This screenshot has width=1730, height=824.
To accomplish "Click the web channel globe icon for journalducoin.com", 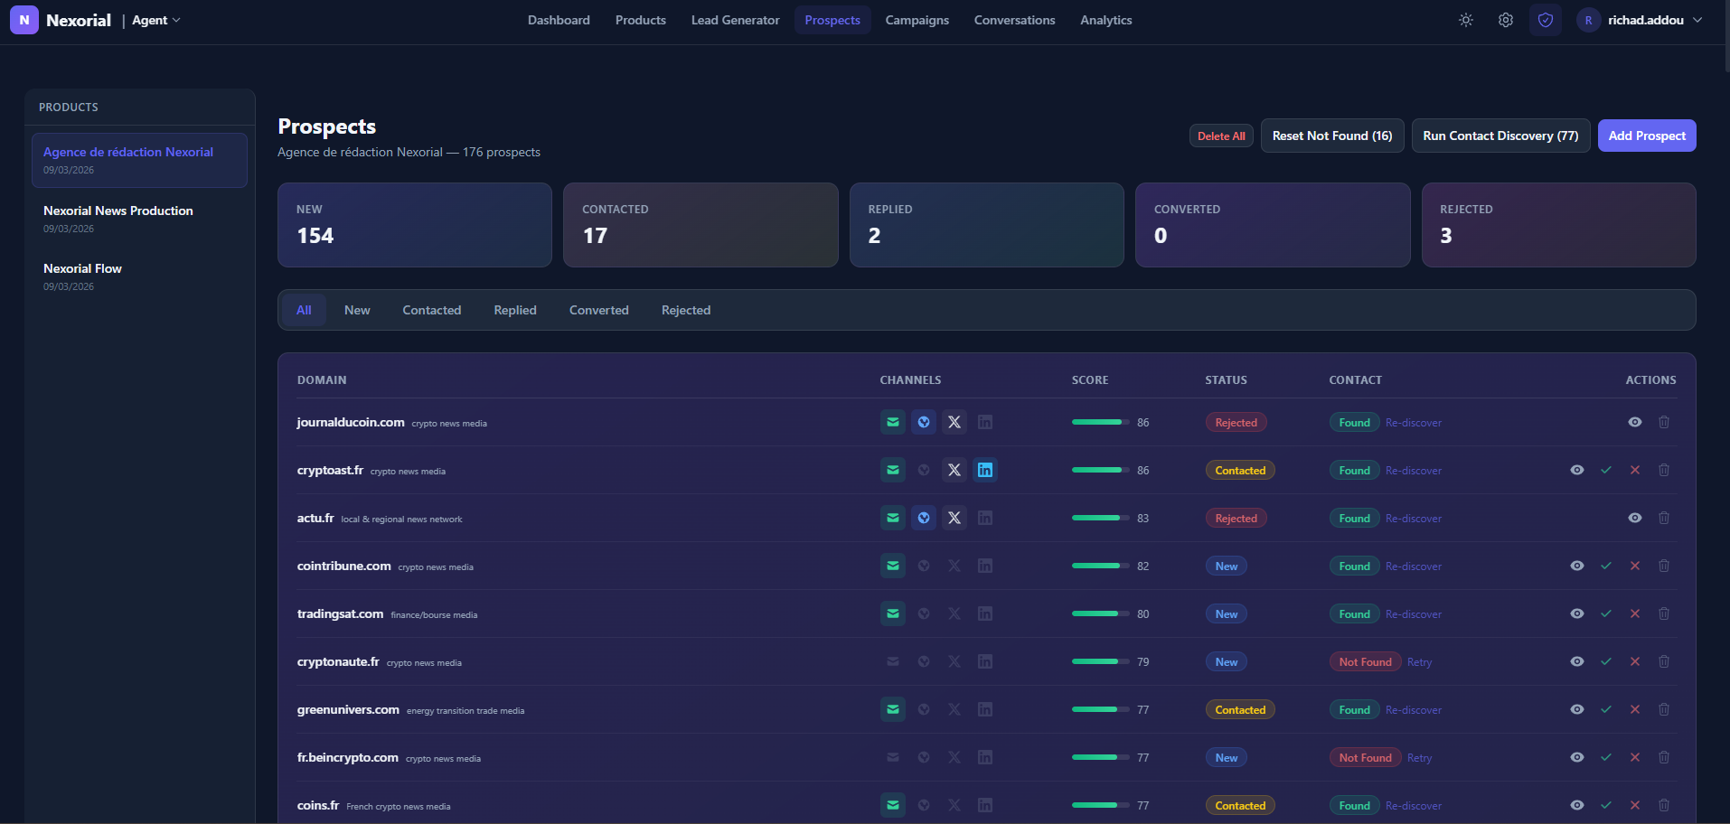I will pos(923,422).
